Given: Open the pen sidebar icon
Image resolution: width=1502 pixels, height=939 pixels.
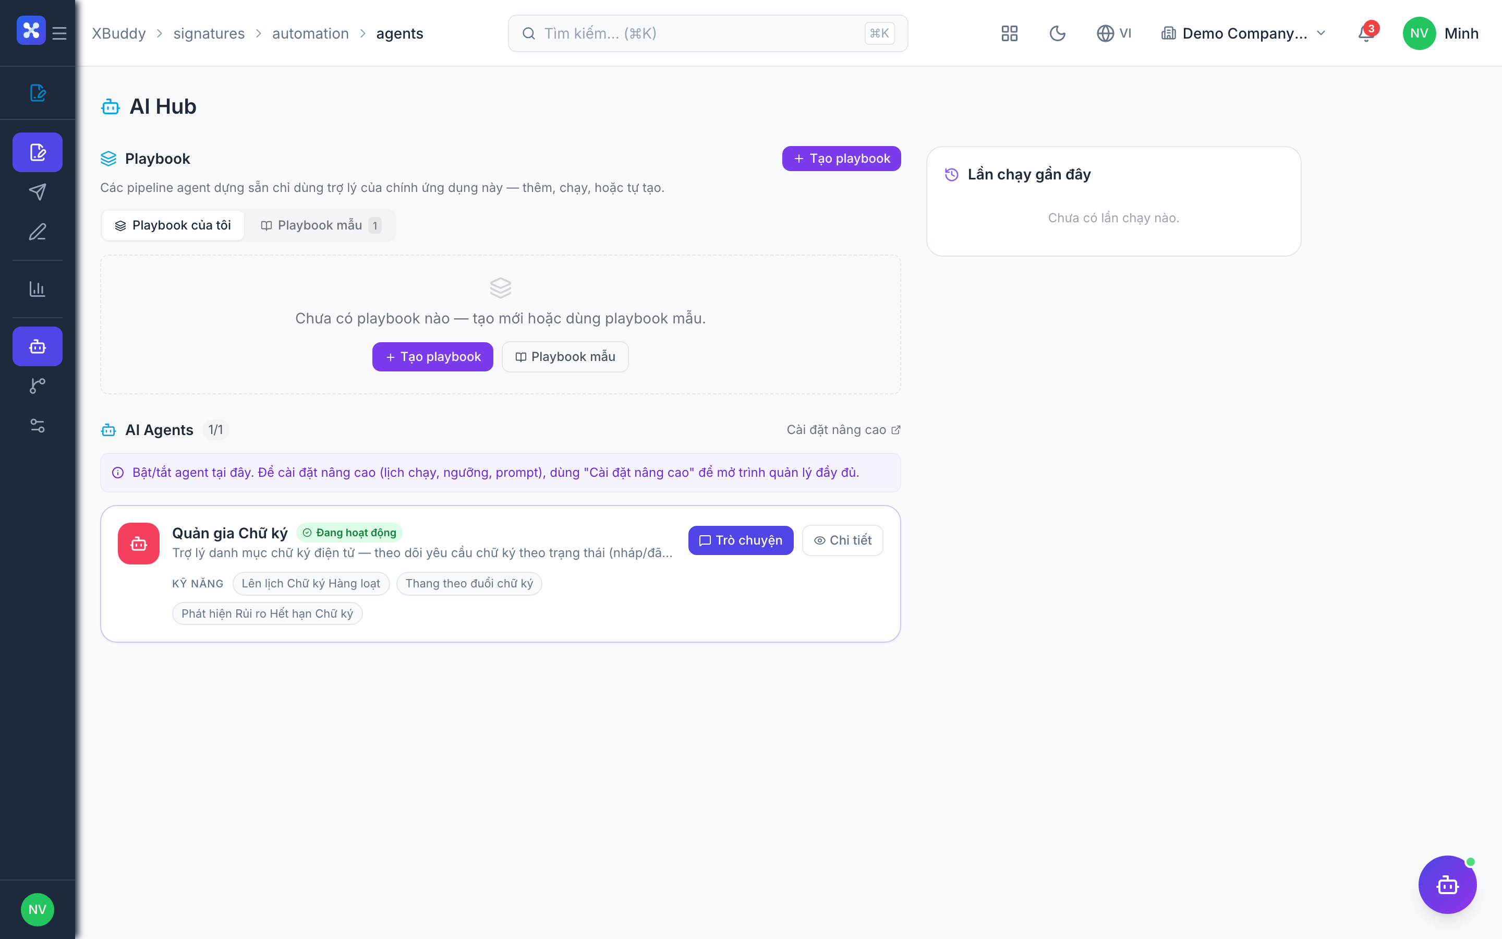Looking at the screenshot, I should (x=37, y=232).
